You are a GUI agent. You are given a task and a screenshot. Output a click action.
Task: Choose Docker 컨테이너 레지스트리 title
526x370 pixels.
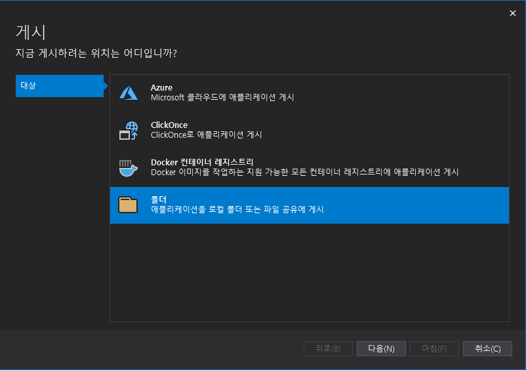pos(202,162)
